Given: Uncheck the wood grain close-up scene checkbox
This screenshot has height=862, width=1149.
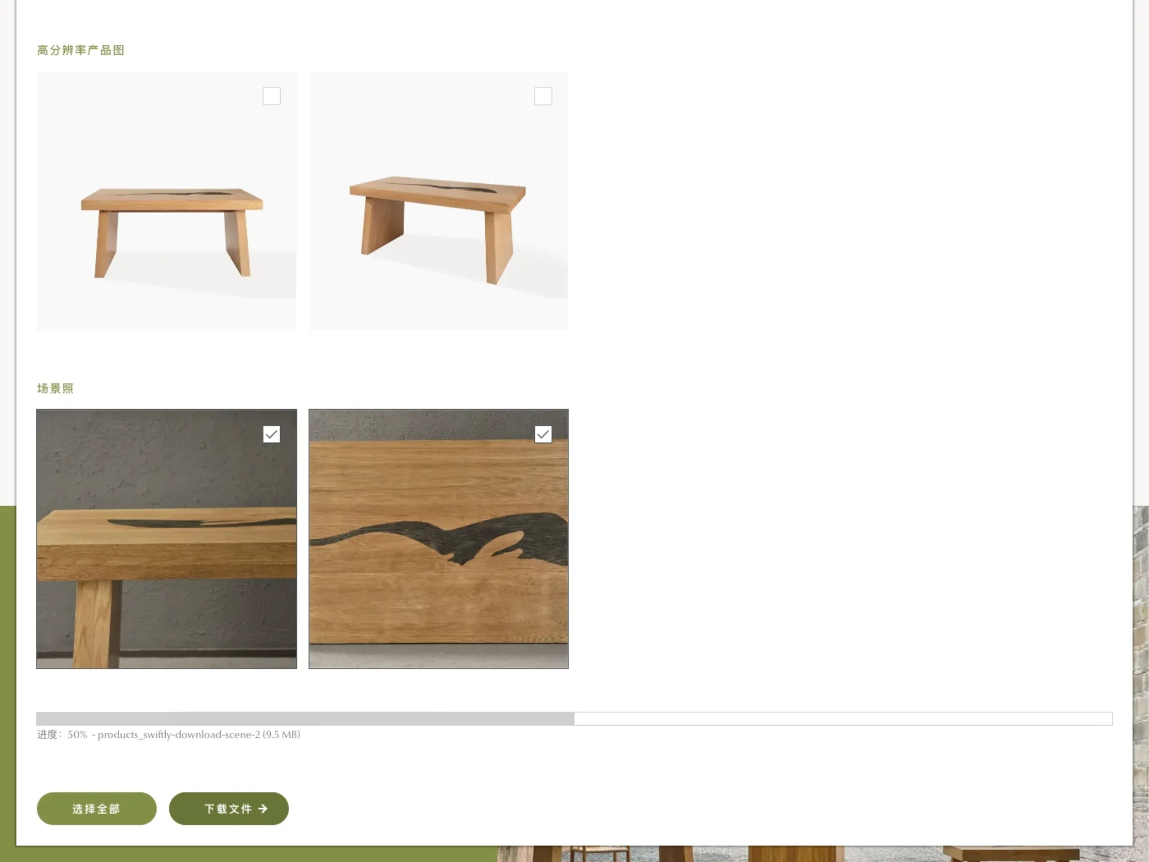Looking at the screenshot, I should click(x=543, y=434).
